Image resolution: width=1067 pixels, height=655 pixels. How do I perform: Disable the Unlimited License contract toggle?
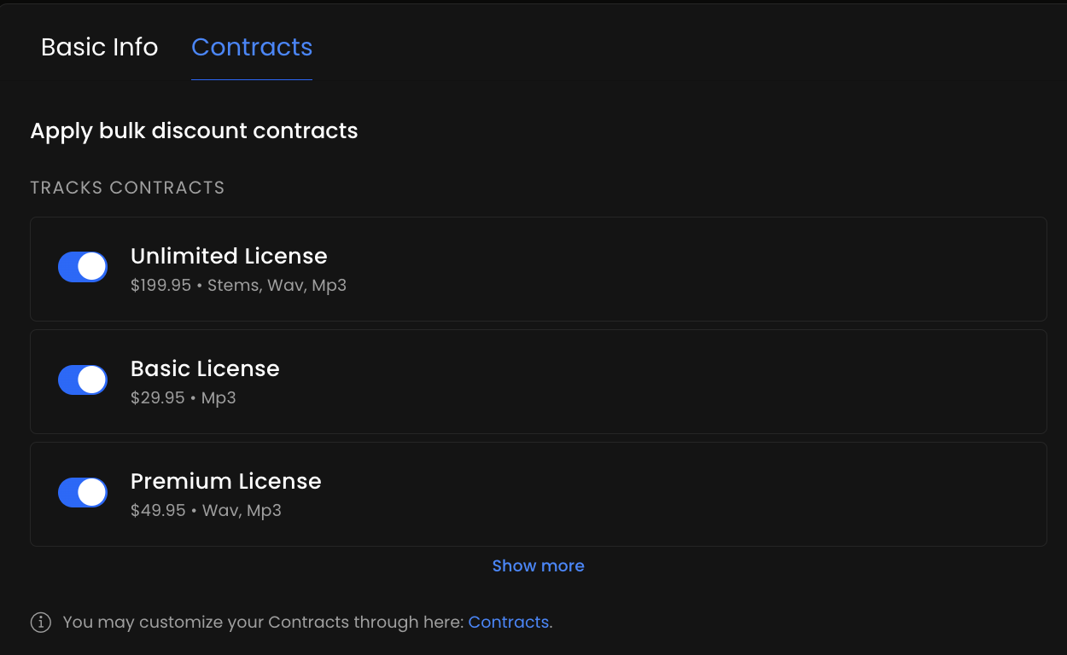pyautogui.click(x=82, y=266)
